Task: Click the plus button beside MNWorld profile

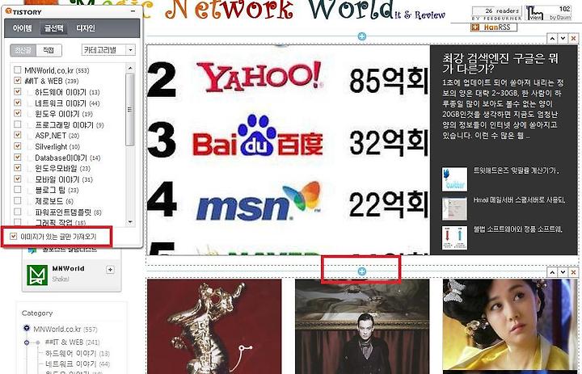Action: tap(110, 269)
